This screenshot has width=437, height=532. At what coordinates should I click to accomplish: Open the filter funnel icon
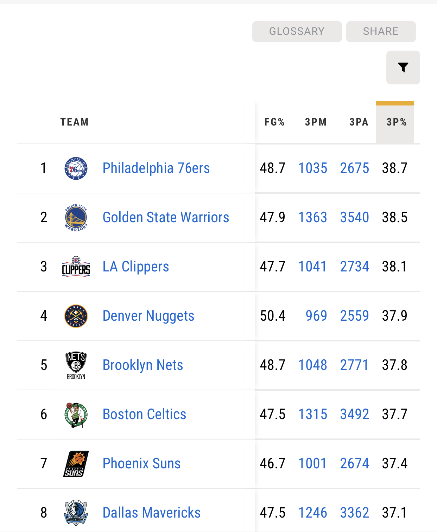tap(403, 67)
